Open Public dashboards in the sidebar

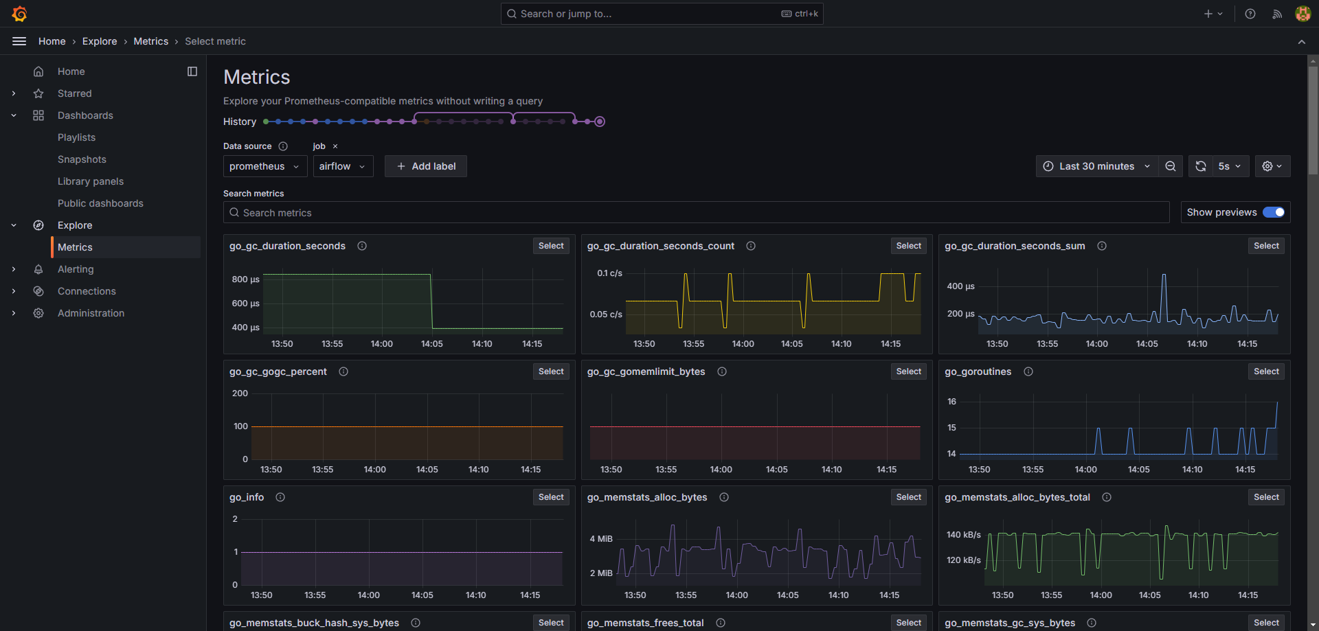100,203
